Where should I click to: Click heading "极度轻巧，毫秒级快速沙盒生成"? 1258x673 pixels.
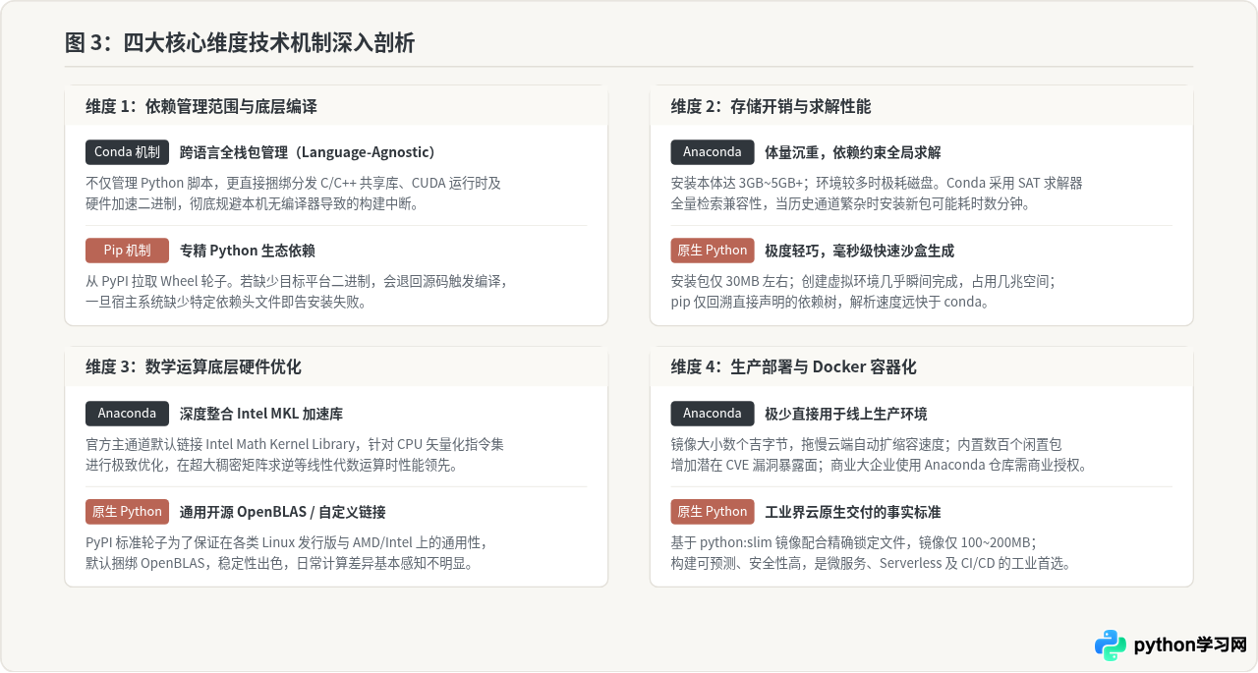tap(860, 251)
